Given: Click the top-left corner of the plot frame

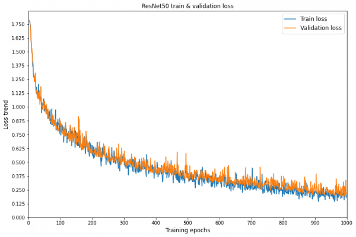Looking at the screenshot, I should 28,11.
